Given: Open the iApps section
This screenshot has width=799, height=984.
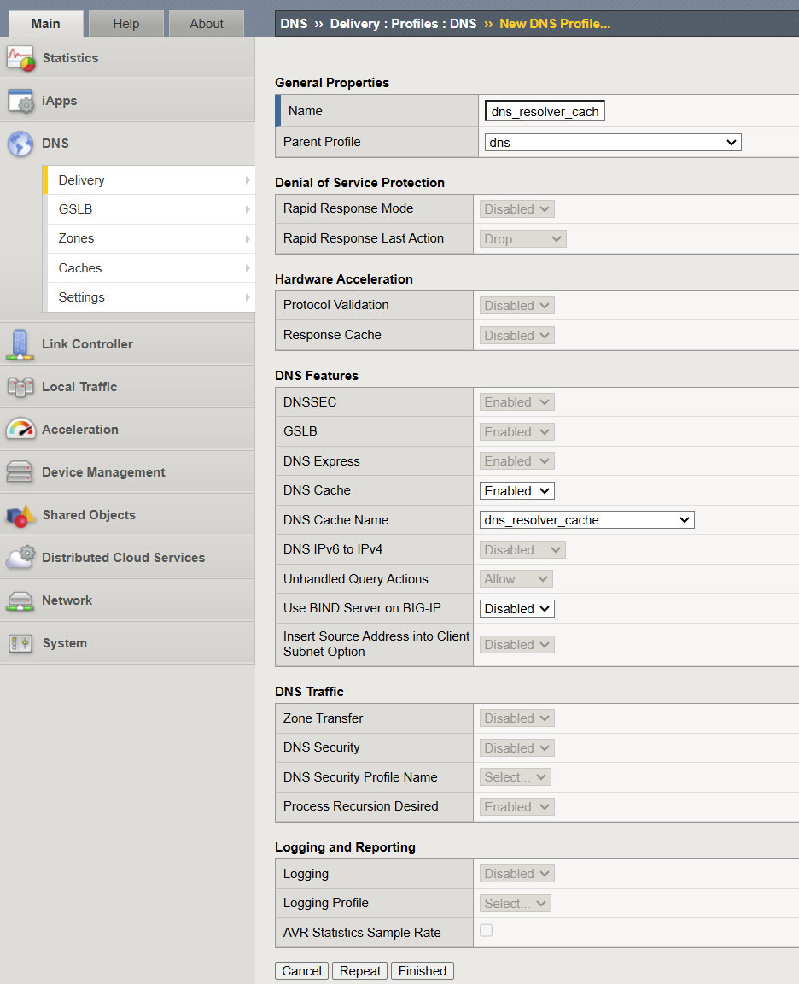Looking at the screenshot, I should 59,101.
